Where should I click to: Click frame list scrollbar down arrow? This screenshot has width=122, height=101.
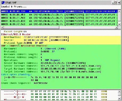[x=119, y=24]
